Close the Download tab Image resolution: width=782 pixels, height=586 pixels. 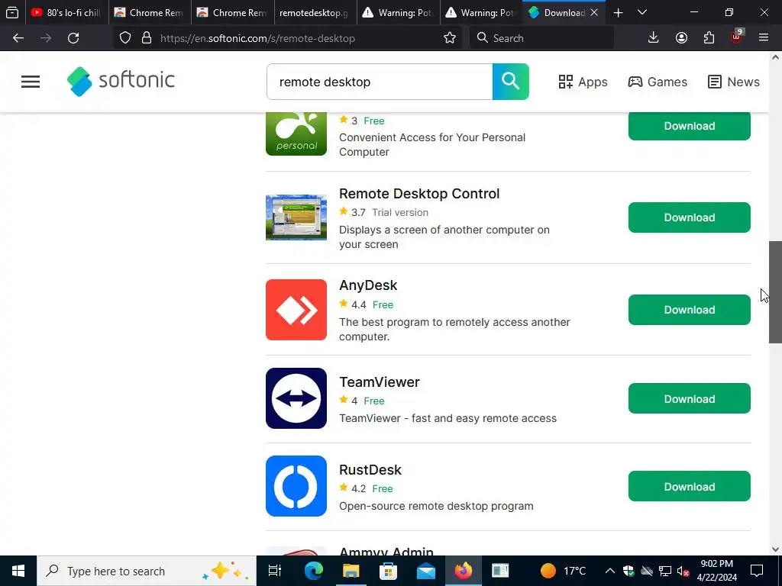click(x=594, y=12)
